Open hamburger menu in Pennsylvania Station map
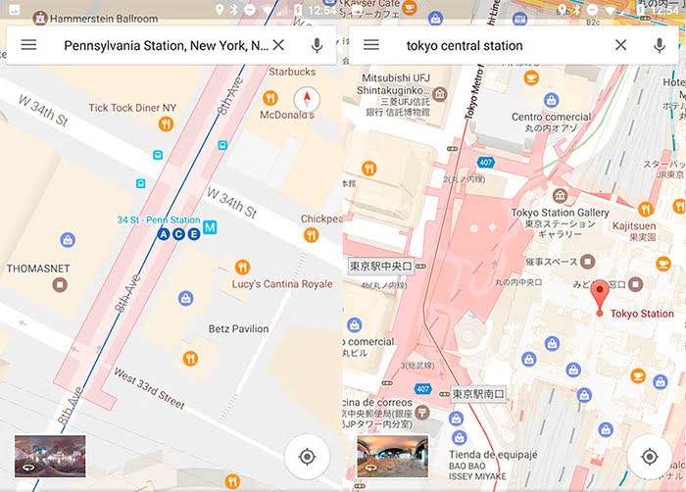Image resolution: width=686 pixels, height=492 pixels. (x=28, y=45)
